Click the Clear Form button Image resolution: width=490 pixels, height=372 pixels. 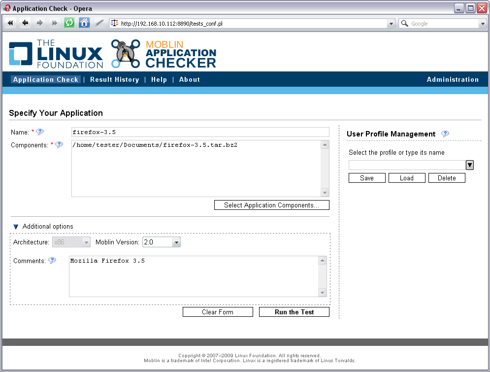tap(218, 312)
